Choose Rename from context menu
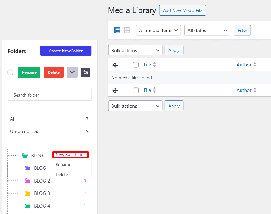 [64, 164]
